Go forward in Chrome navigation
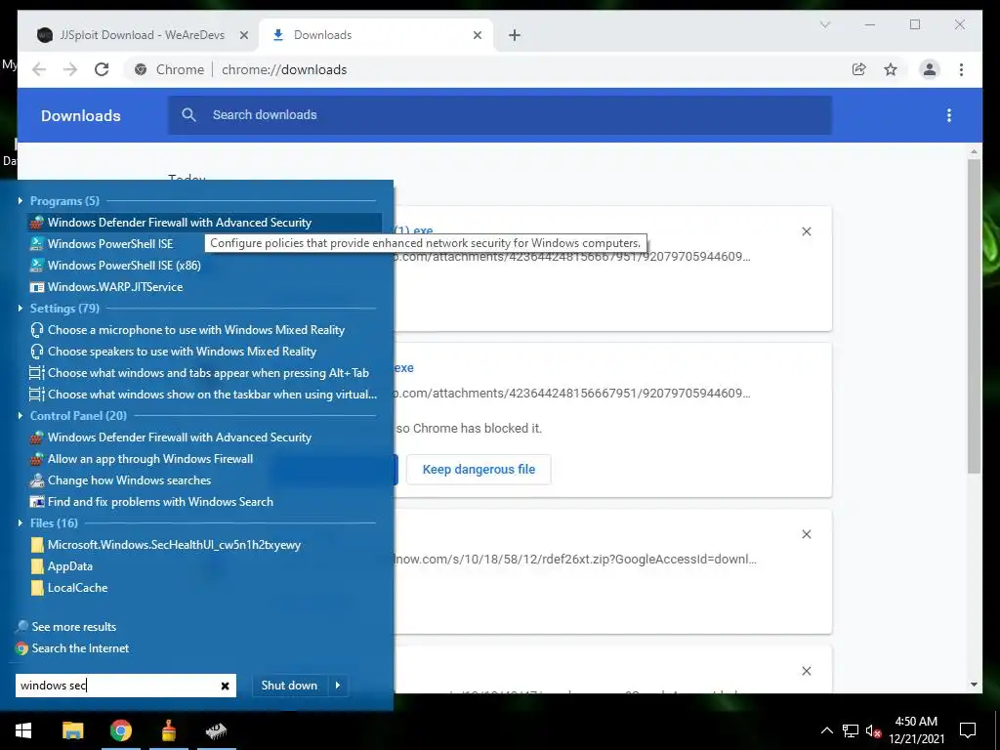 [x=70, y=69]
